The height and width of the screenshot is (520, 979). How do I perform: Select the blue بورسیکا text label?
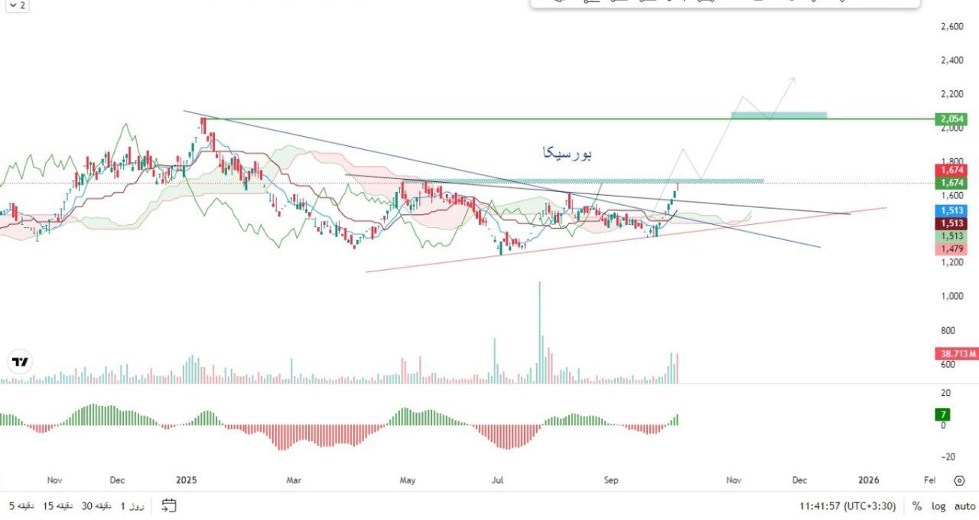click(x=567, y=153)
